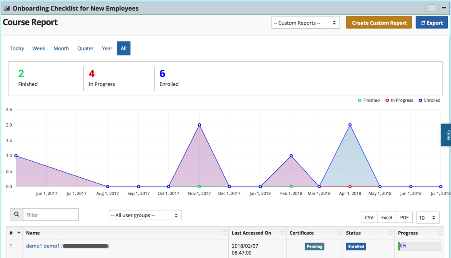Viewport: 451px width, 258px height.
Task: Click into the Filter input field
Action: (51, 214)
